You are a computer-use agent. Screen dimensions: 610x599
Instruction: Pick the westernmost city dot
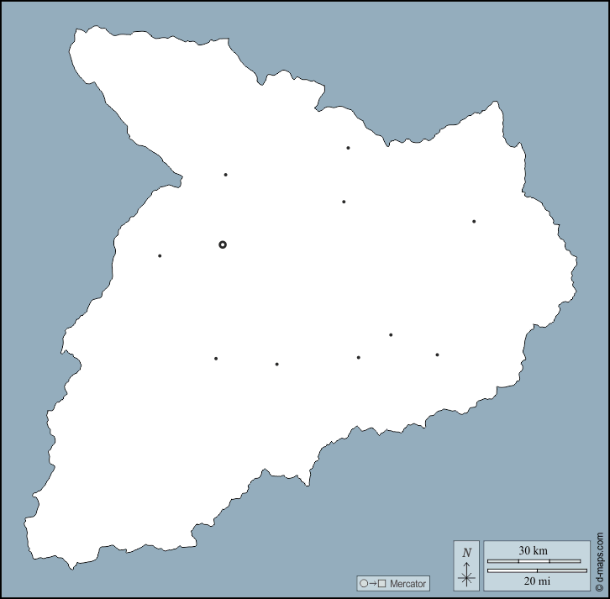[160, 255]
